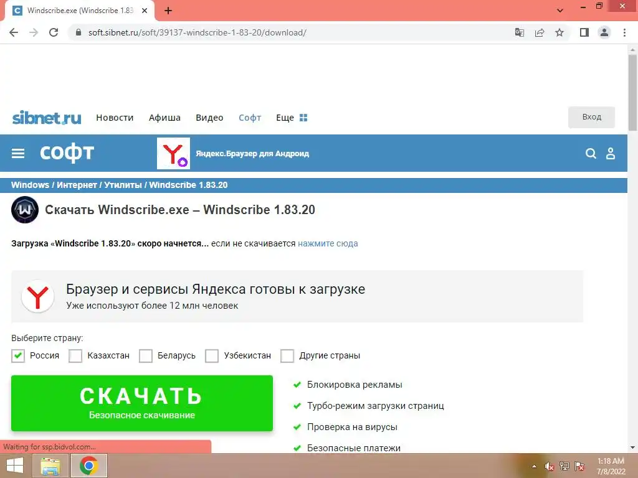
Task: Reload the page
Action: click(x=54, y=32)
